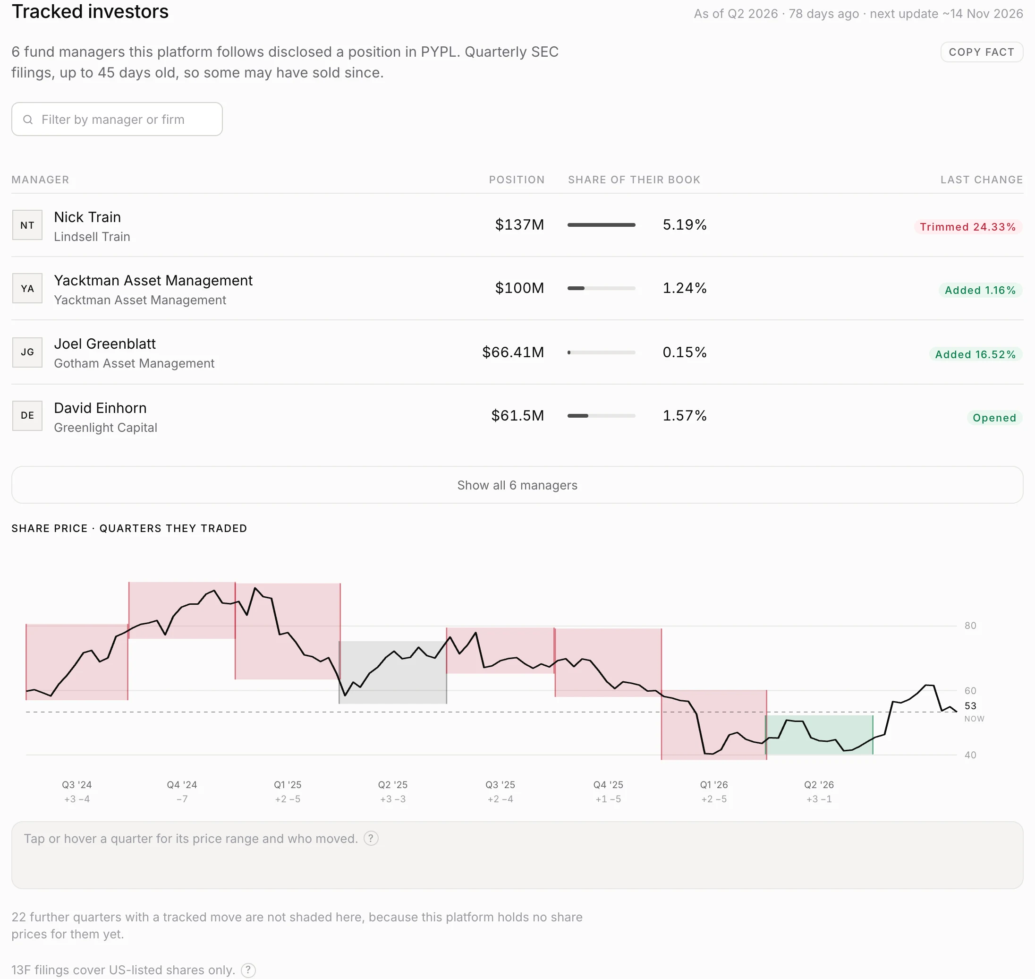The image size is (1035, 979).
Task: Open Joel Greenblatt's manager name
Action: (105, 344)
